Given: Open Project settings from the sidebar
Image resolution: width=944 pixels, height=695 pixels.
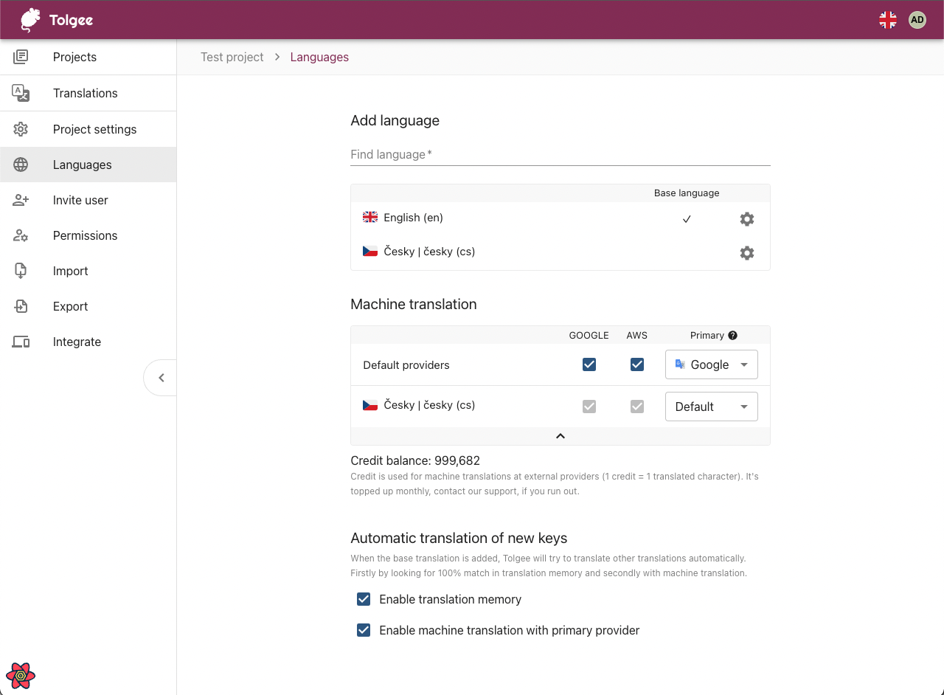Looking at the screenshot, I should point(94,129).
